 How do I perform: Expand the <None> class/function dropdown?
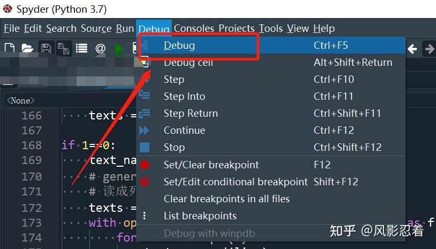coord(21,100)
